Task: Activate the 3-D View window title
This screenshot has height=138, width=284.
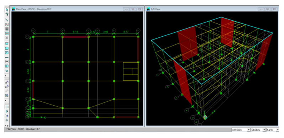Action: [x=156, y=9]
